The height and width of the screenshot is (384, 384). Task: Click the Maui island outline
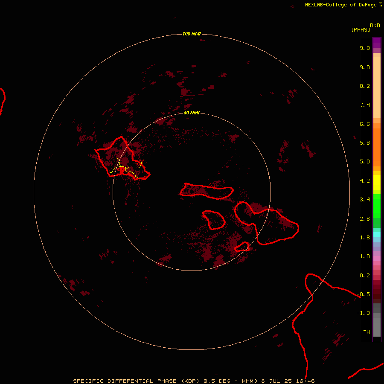coord(267,223)
